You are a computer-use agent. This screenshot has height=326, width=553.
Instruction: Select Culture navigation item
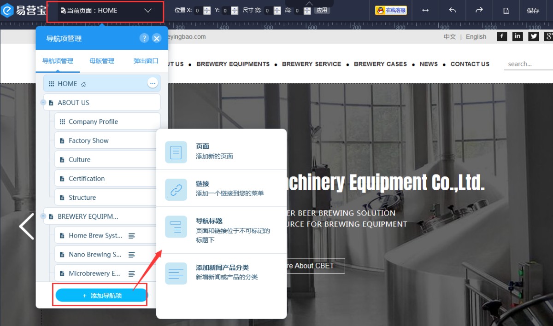pos(107,159)
